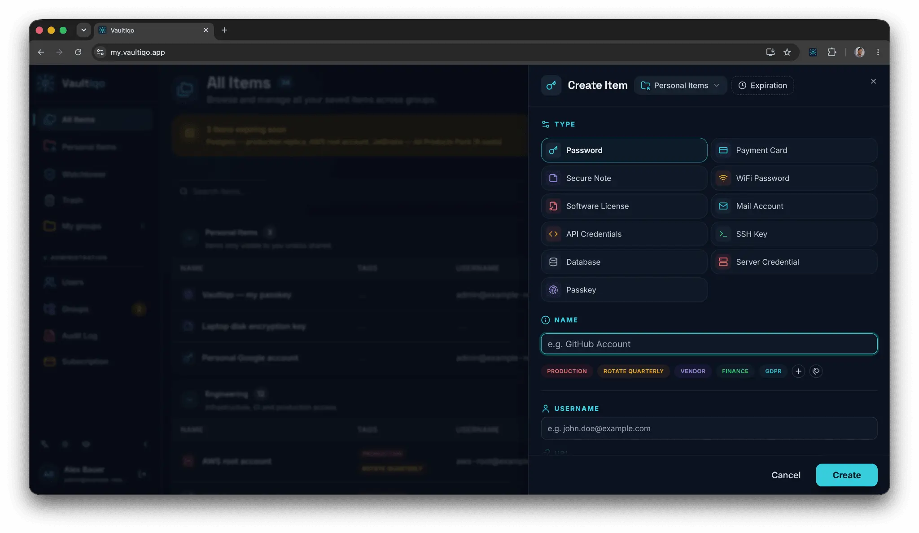This screenshot has height=533, width=919.
Task: Open the browser Extensions puzzle icon
Action: [x=831, y=52]
